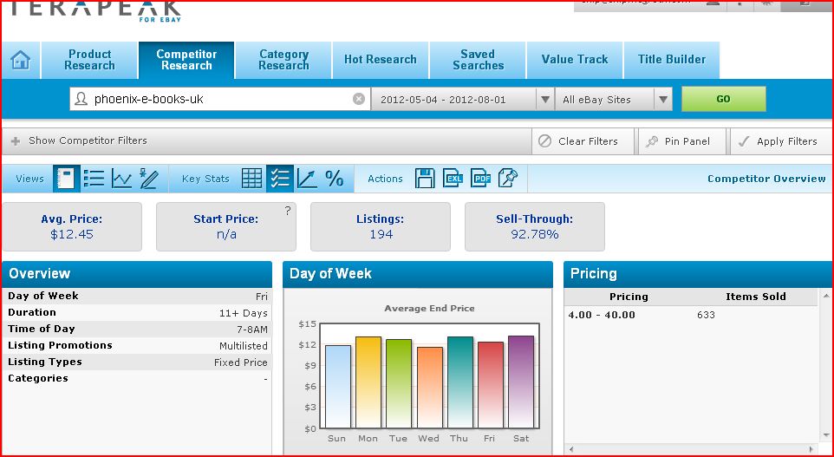The width and height of the screenshot is (834, 457).
Task: Select the notebook overview view icon
Action: [66, 179]
